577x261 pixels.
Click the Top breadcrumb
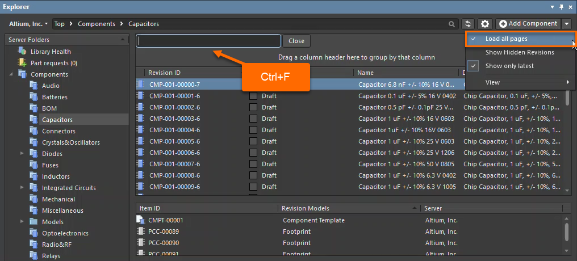tap(59, 24)
